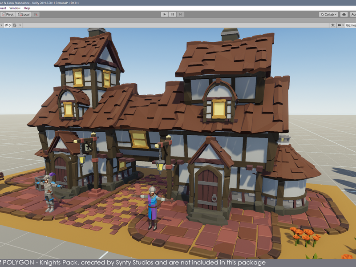Viewport: 356px width, 267px height.
Task: Open the Collab dropdown
Action: tap(328, 14)
